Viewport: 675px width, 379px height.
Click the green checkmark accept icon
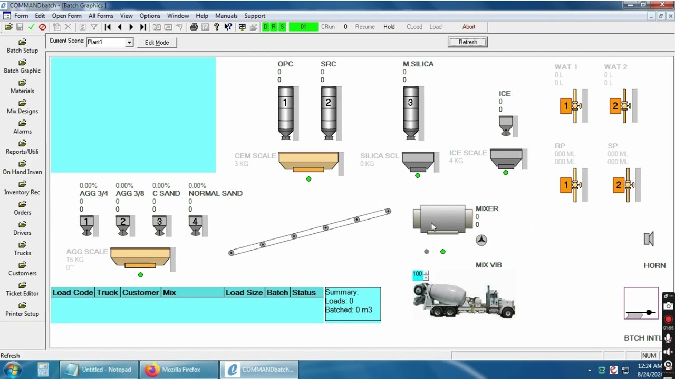point(31,27)
